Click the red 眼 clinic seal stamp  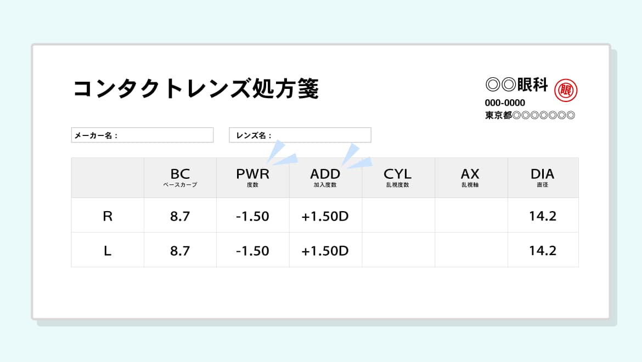click(x=566, y=90)
